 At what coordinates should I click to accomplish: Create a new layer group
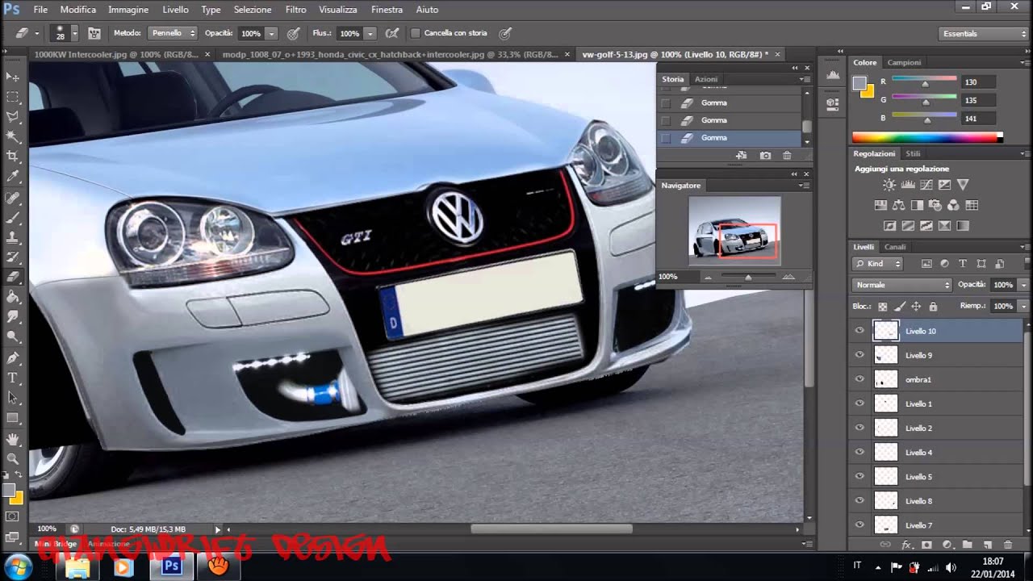click(967, 545)
